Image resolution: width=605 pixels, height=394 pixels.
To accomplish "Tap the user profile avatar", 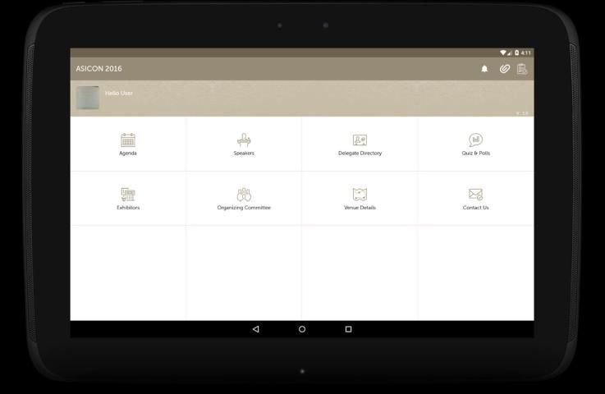I will click(x=88, y=98).
